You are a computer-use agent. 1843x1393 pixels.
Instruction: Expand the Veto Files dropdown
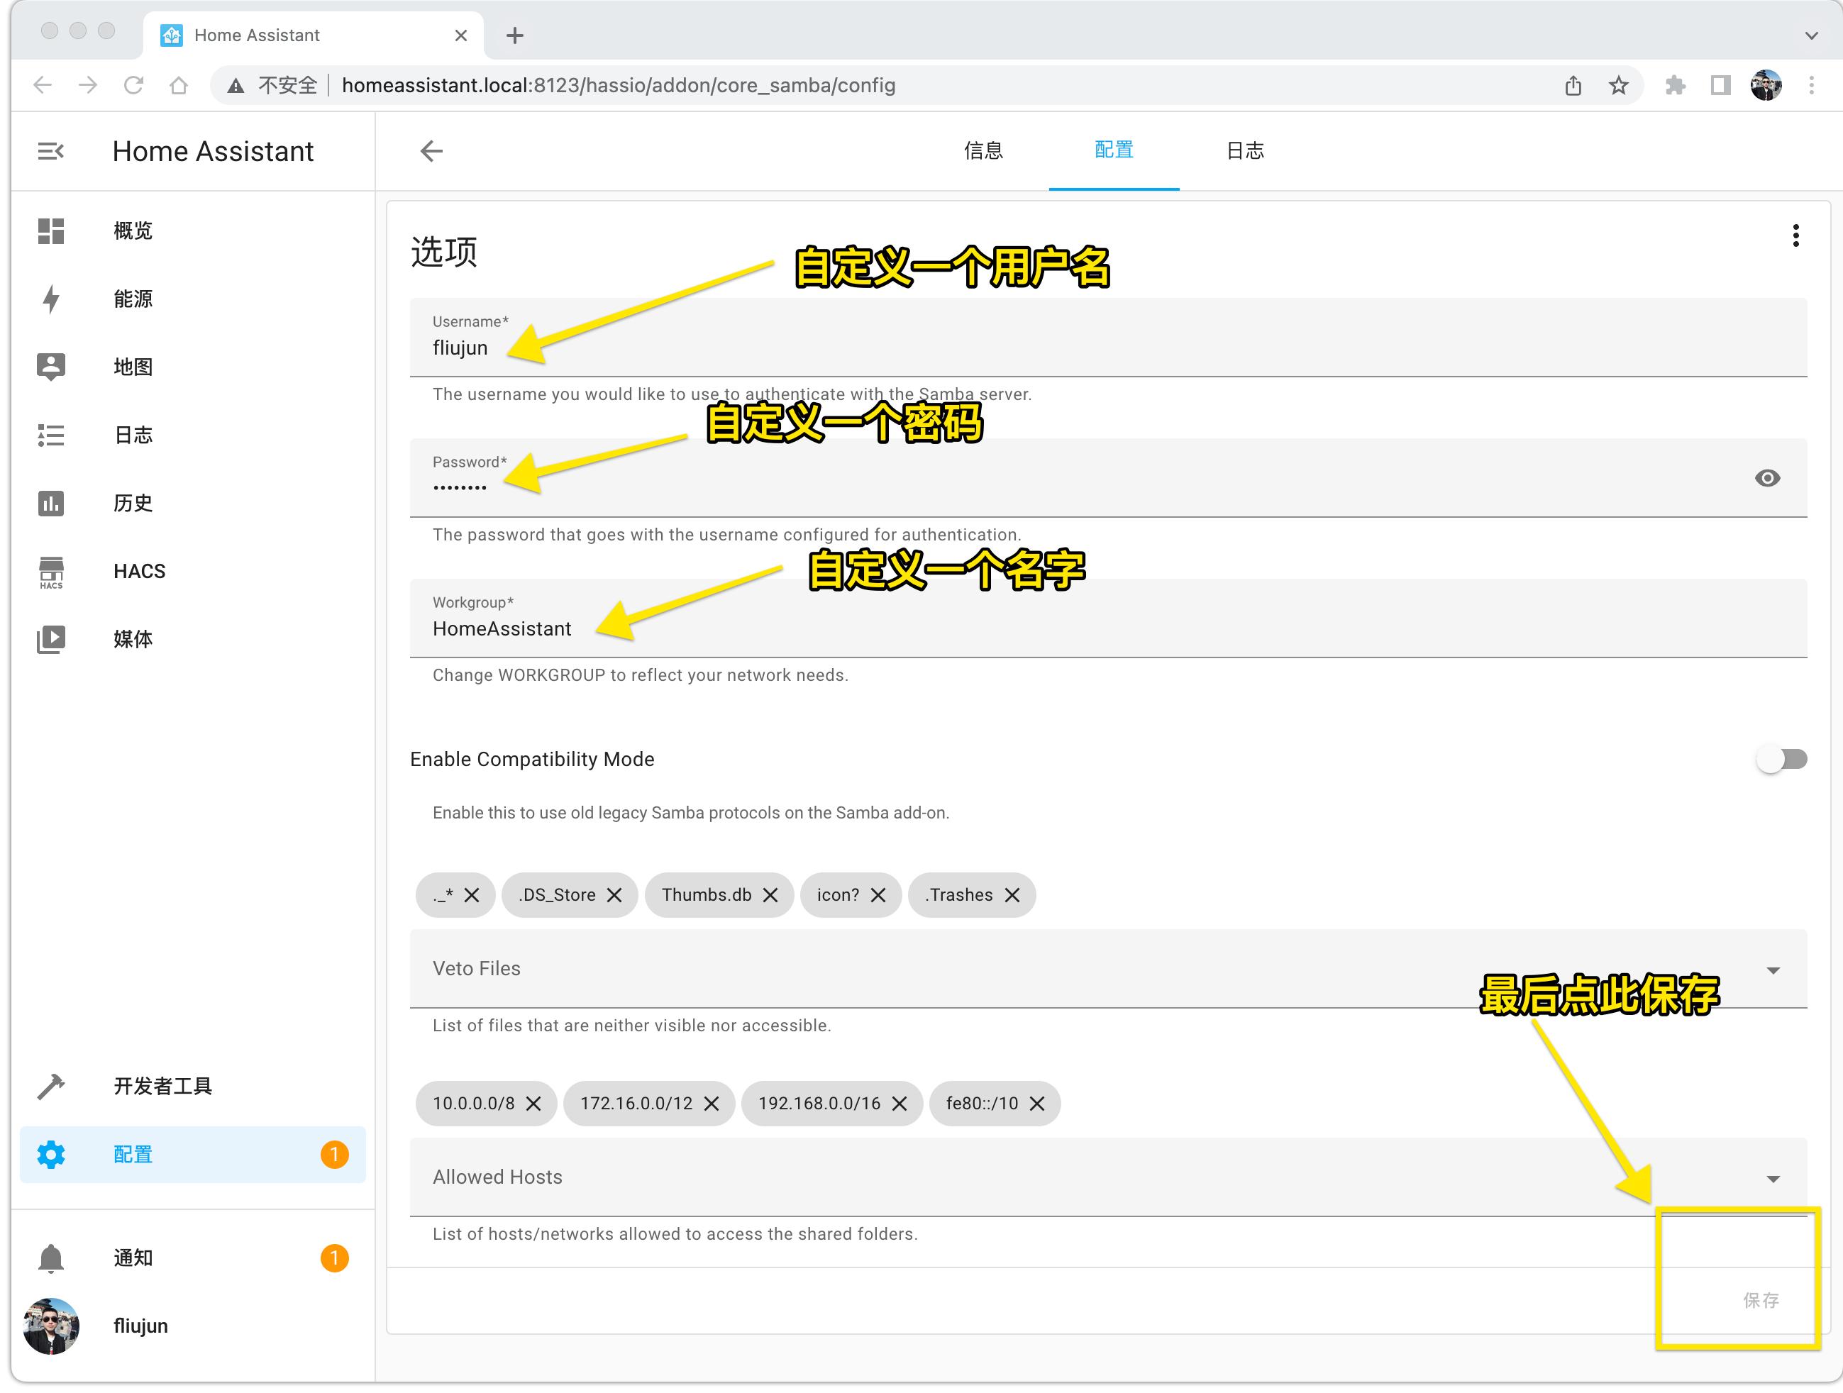point(1773,970)
